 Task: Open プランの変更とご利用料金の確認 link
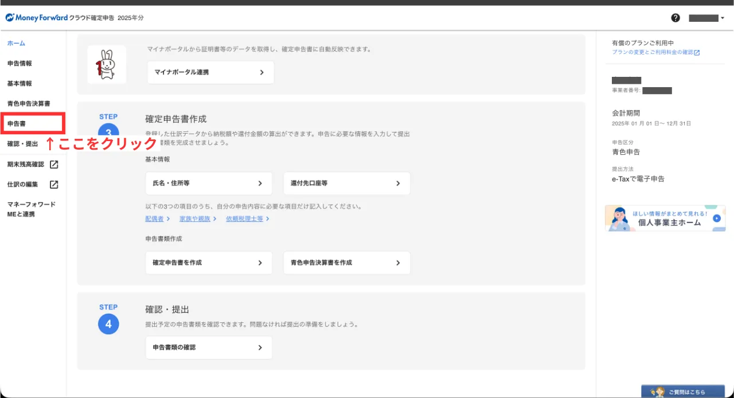pyautogui.click(x=655, y=52)
